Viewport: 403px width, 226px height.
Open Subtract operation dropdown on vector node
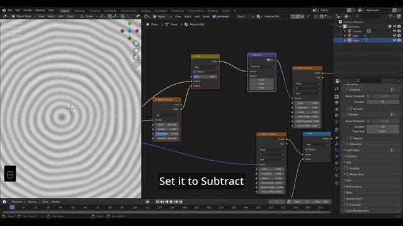coord(262,67)
